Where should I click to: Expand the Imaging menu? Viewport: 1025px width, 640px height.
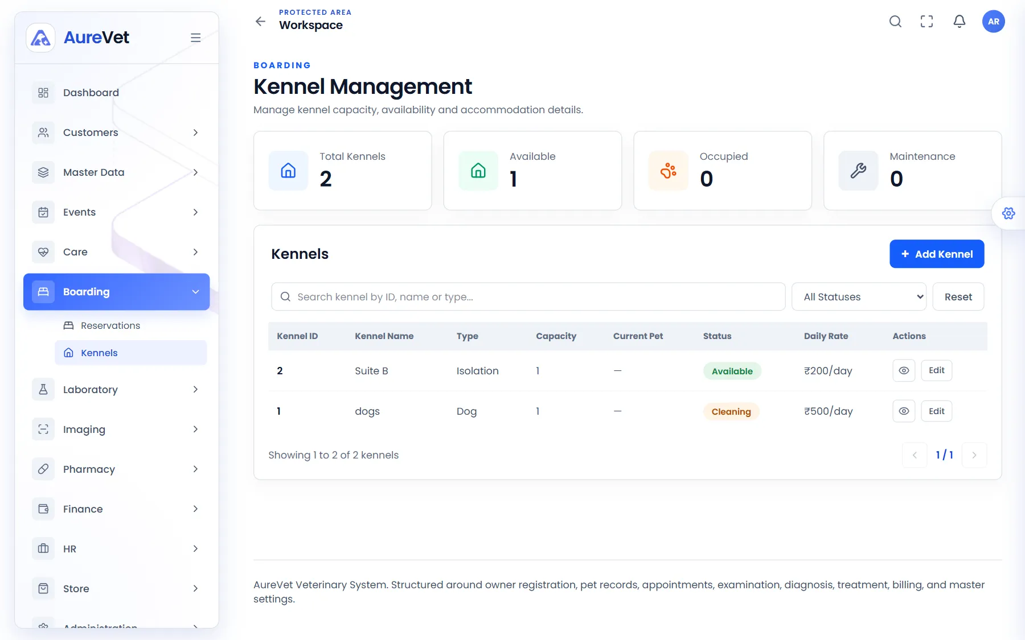pos(117,430)
